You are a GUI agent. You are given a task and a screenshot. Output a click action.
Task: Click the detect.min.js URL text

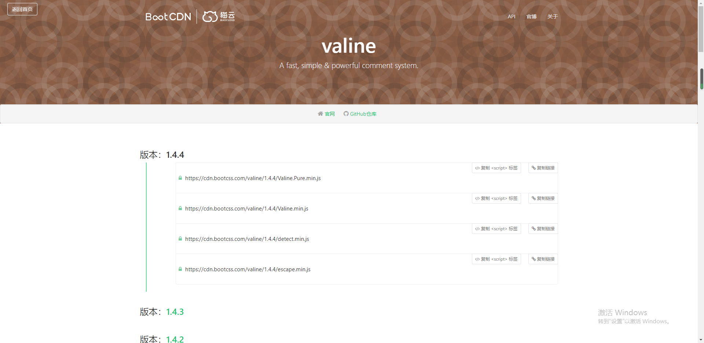click(247, 239)
